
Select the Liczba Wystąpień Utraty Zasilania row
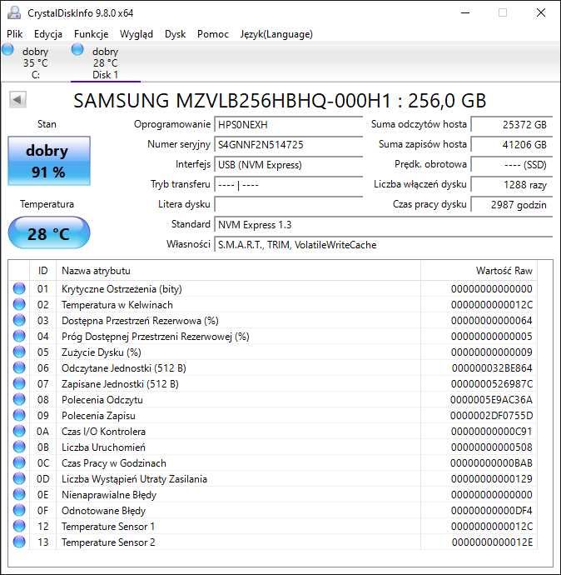(273, 478)
